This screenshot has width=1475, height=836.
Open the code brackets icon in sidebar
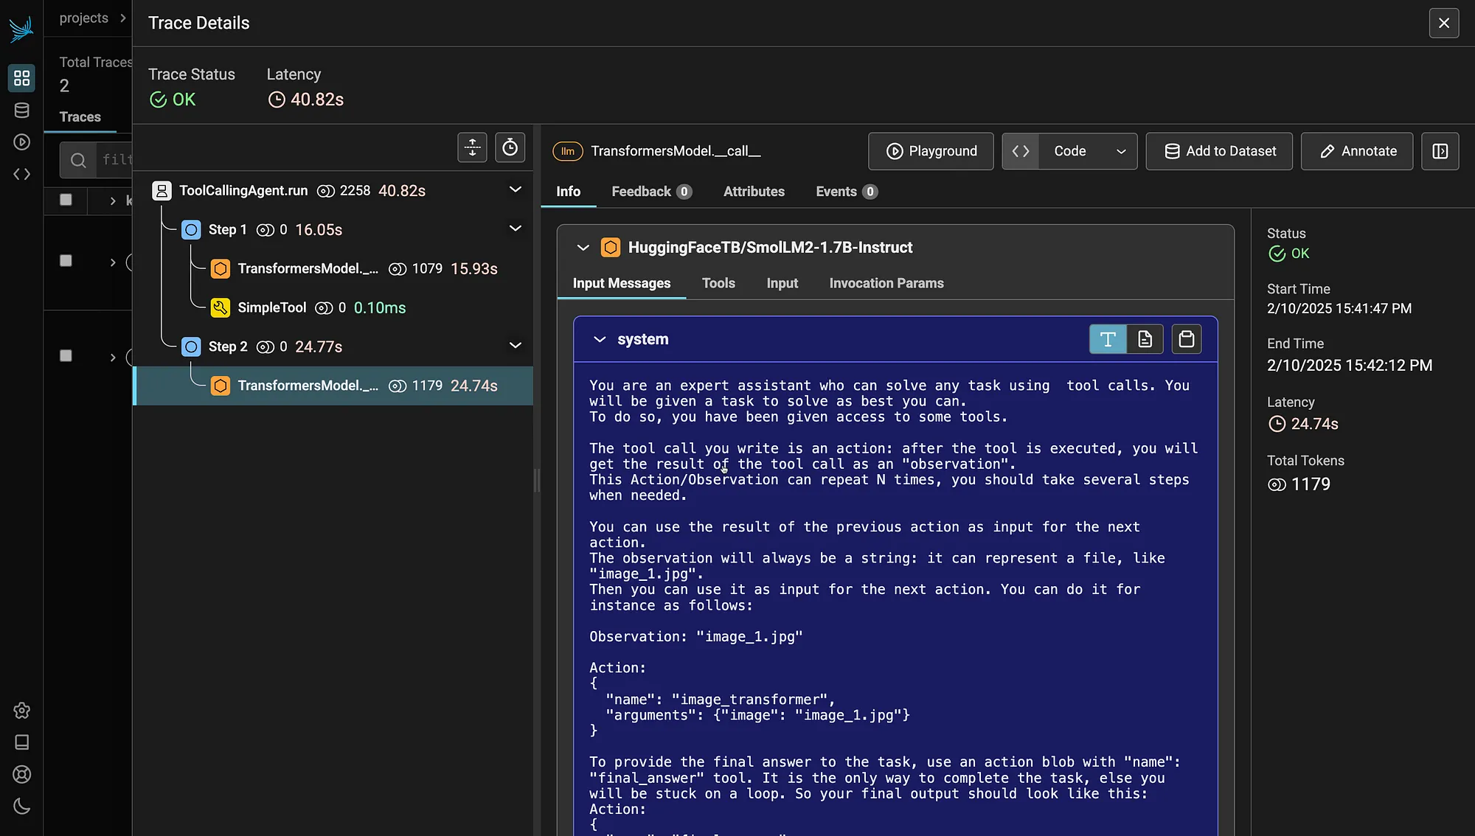[x=21, y=174]
